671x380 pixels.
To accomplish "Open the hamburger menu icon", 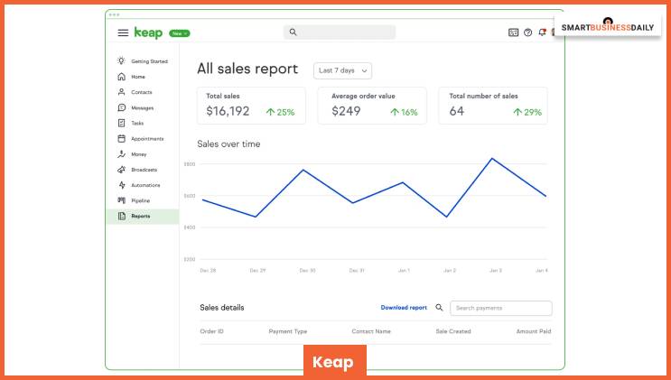I will click(123, 32).
